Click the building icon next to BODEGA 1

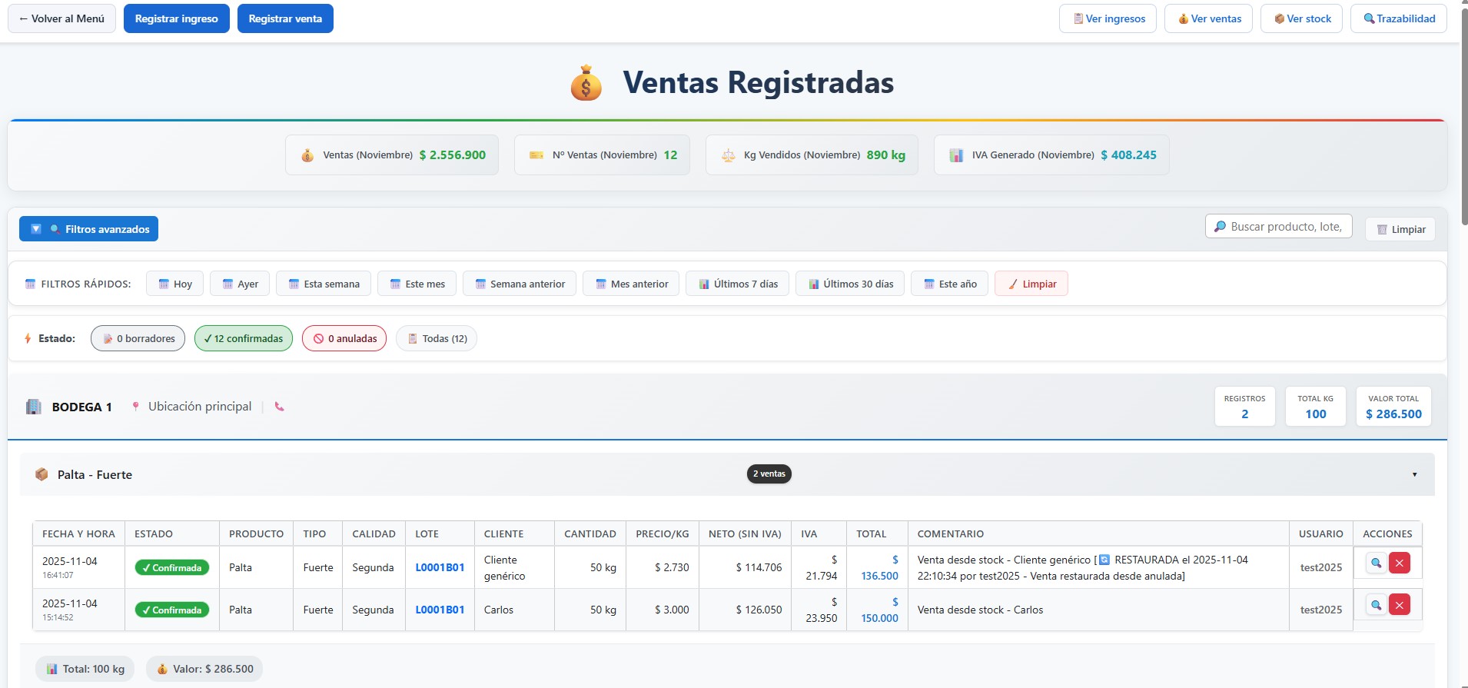click(x=34, y=407)
